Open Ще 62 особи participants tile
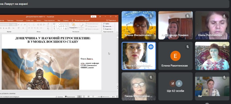 175,86
